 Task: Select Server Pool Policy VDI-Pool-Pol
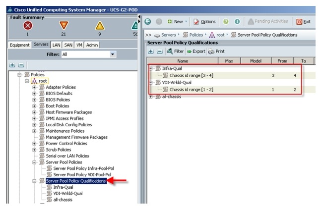[x=82, y=174]
